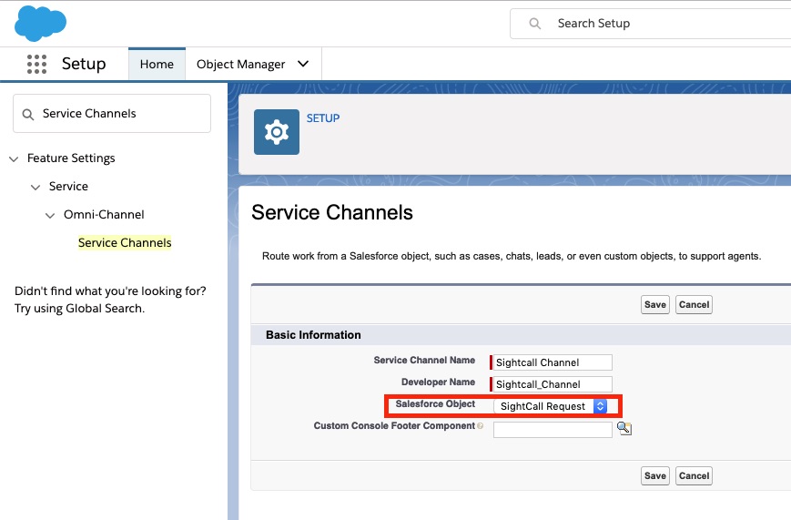
Task: Open the Object Manager dropdown arrow
Action: tap(303, 64)
